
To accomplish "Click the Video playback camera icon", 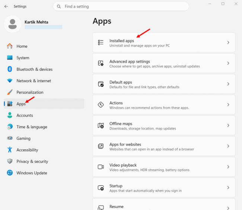I will pyautogui.click(x=101, y=167).
